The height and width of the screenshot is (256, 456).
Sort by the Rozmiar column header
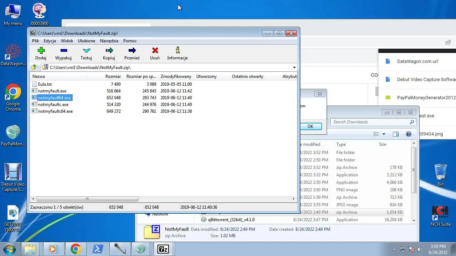pos(105,76)
